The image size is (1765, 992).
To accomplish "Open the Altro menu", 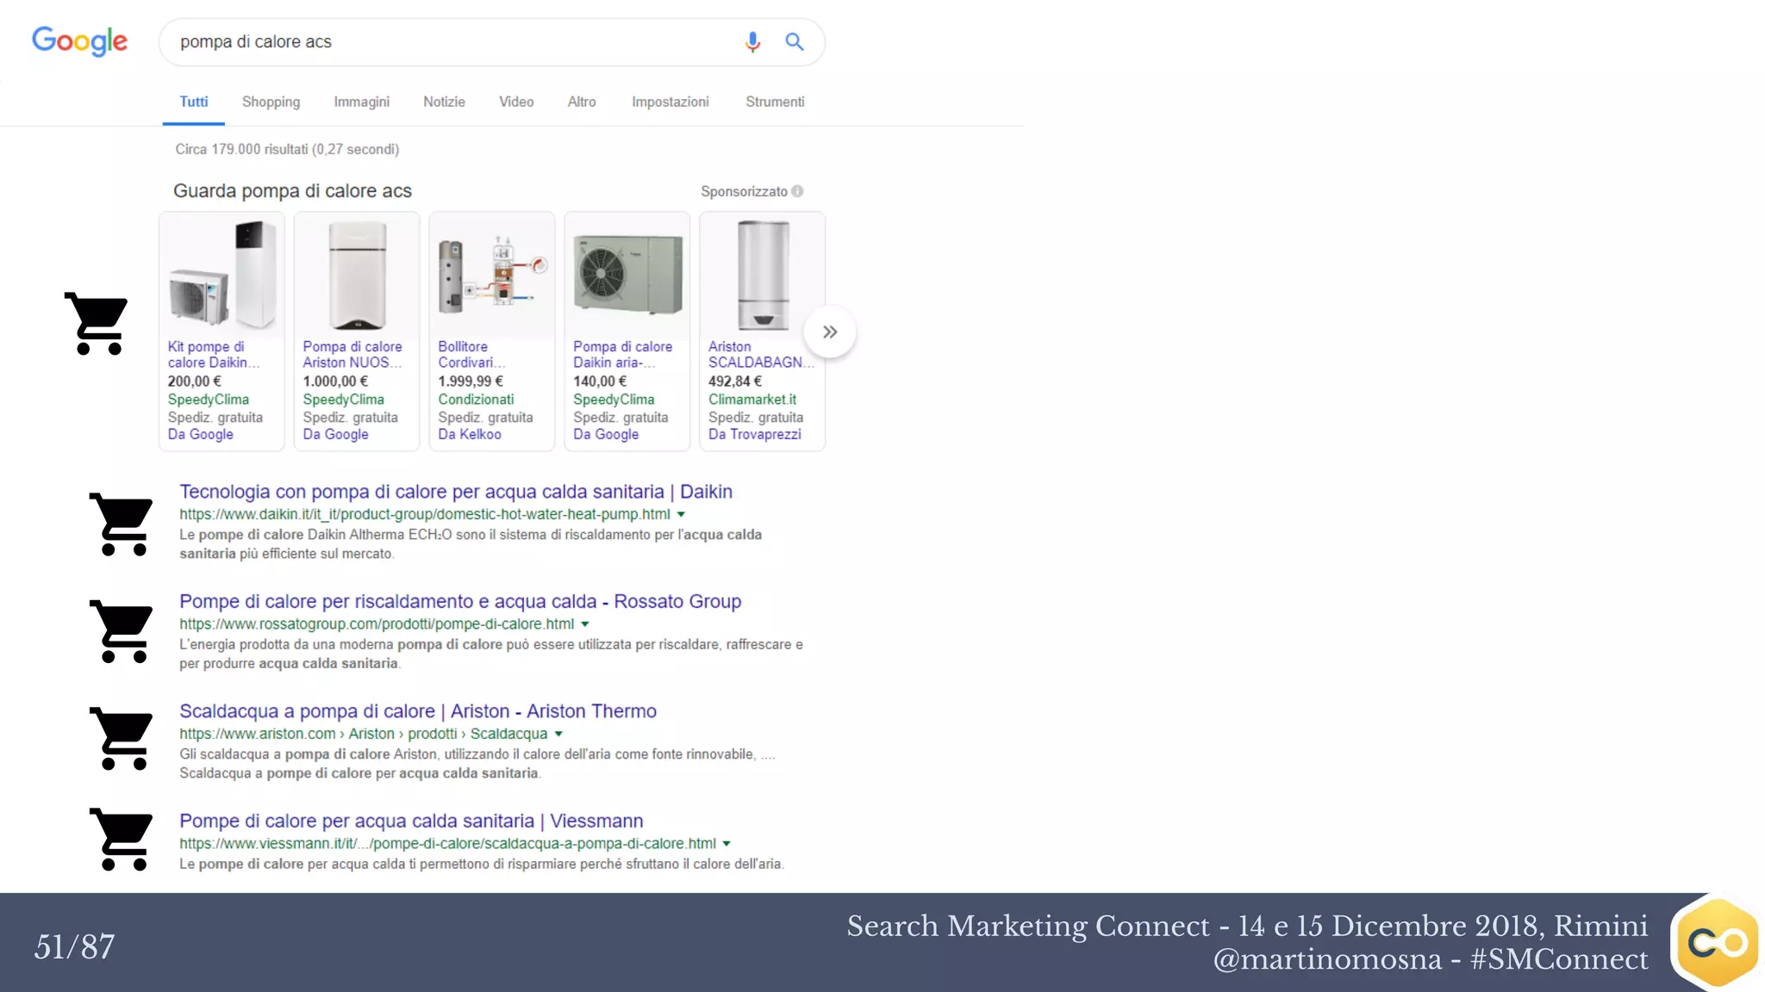I will click(582, 102).
